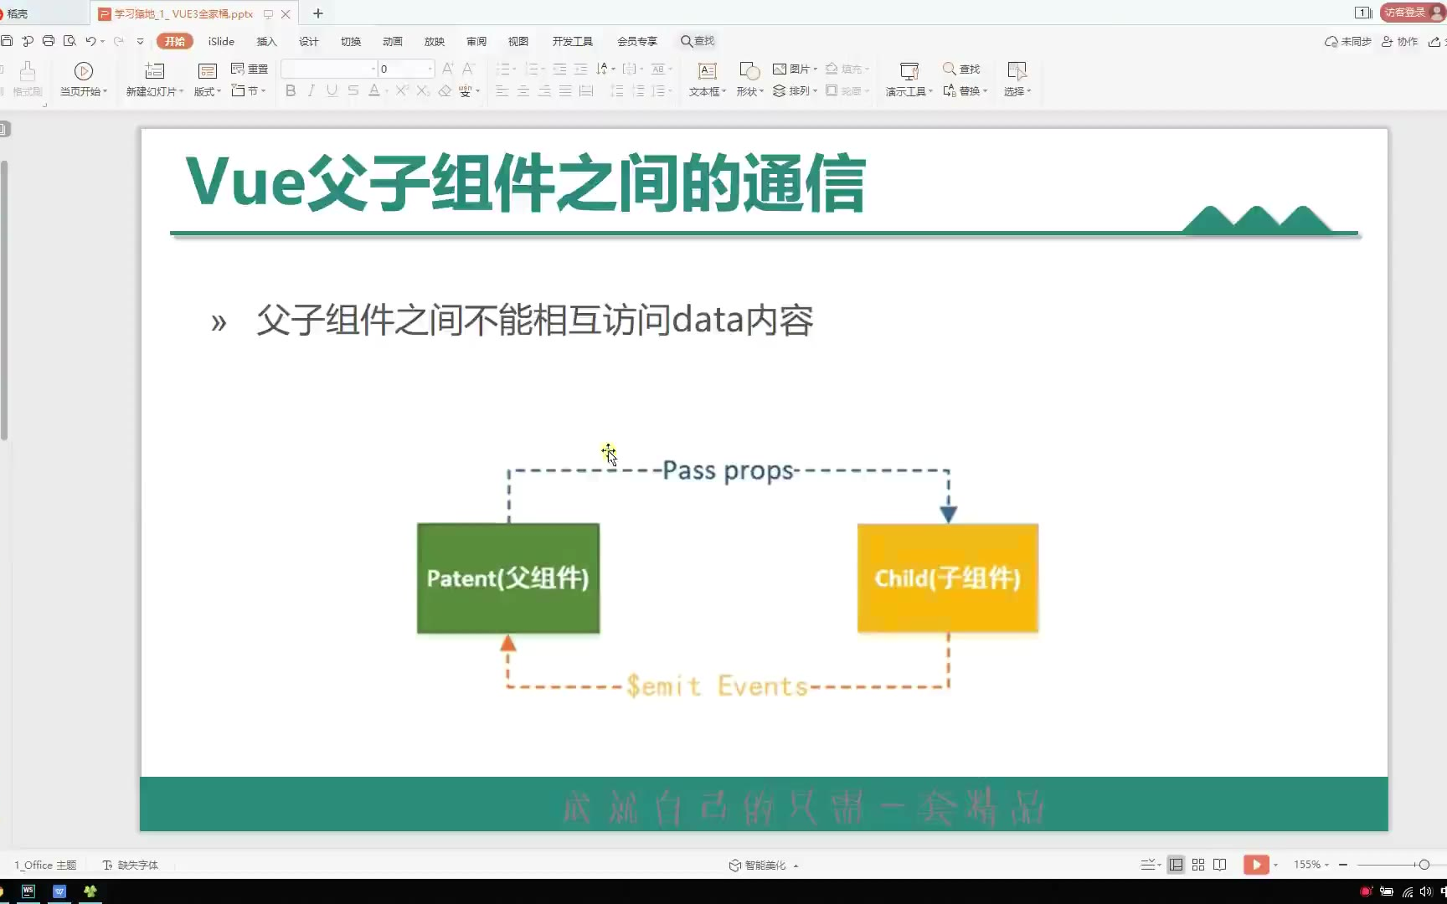Screen dimensions: 1447x904
Task: Justify text alignment
Action: [x=565, y=90]
